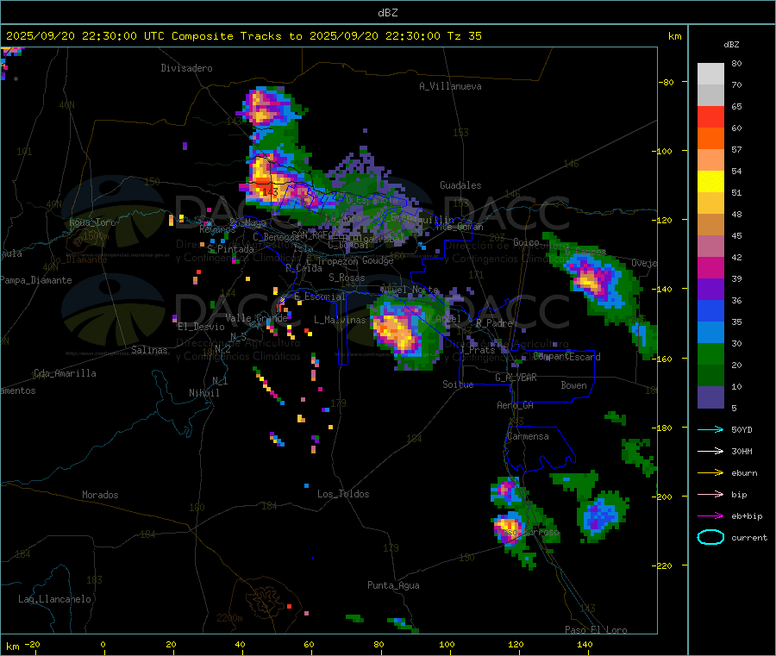Click the current label in legend
This screenshot has height=656, width=776.
pos(749,537)
